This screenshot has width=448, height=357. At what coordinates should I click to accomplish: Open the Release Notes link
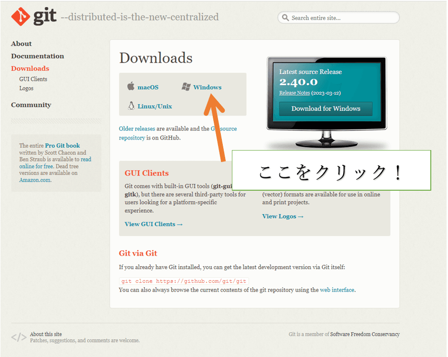pyautogui.click(x=295, y=93)
